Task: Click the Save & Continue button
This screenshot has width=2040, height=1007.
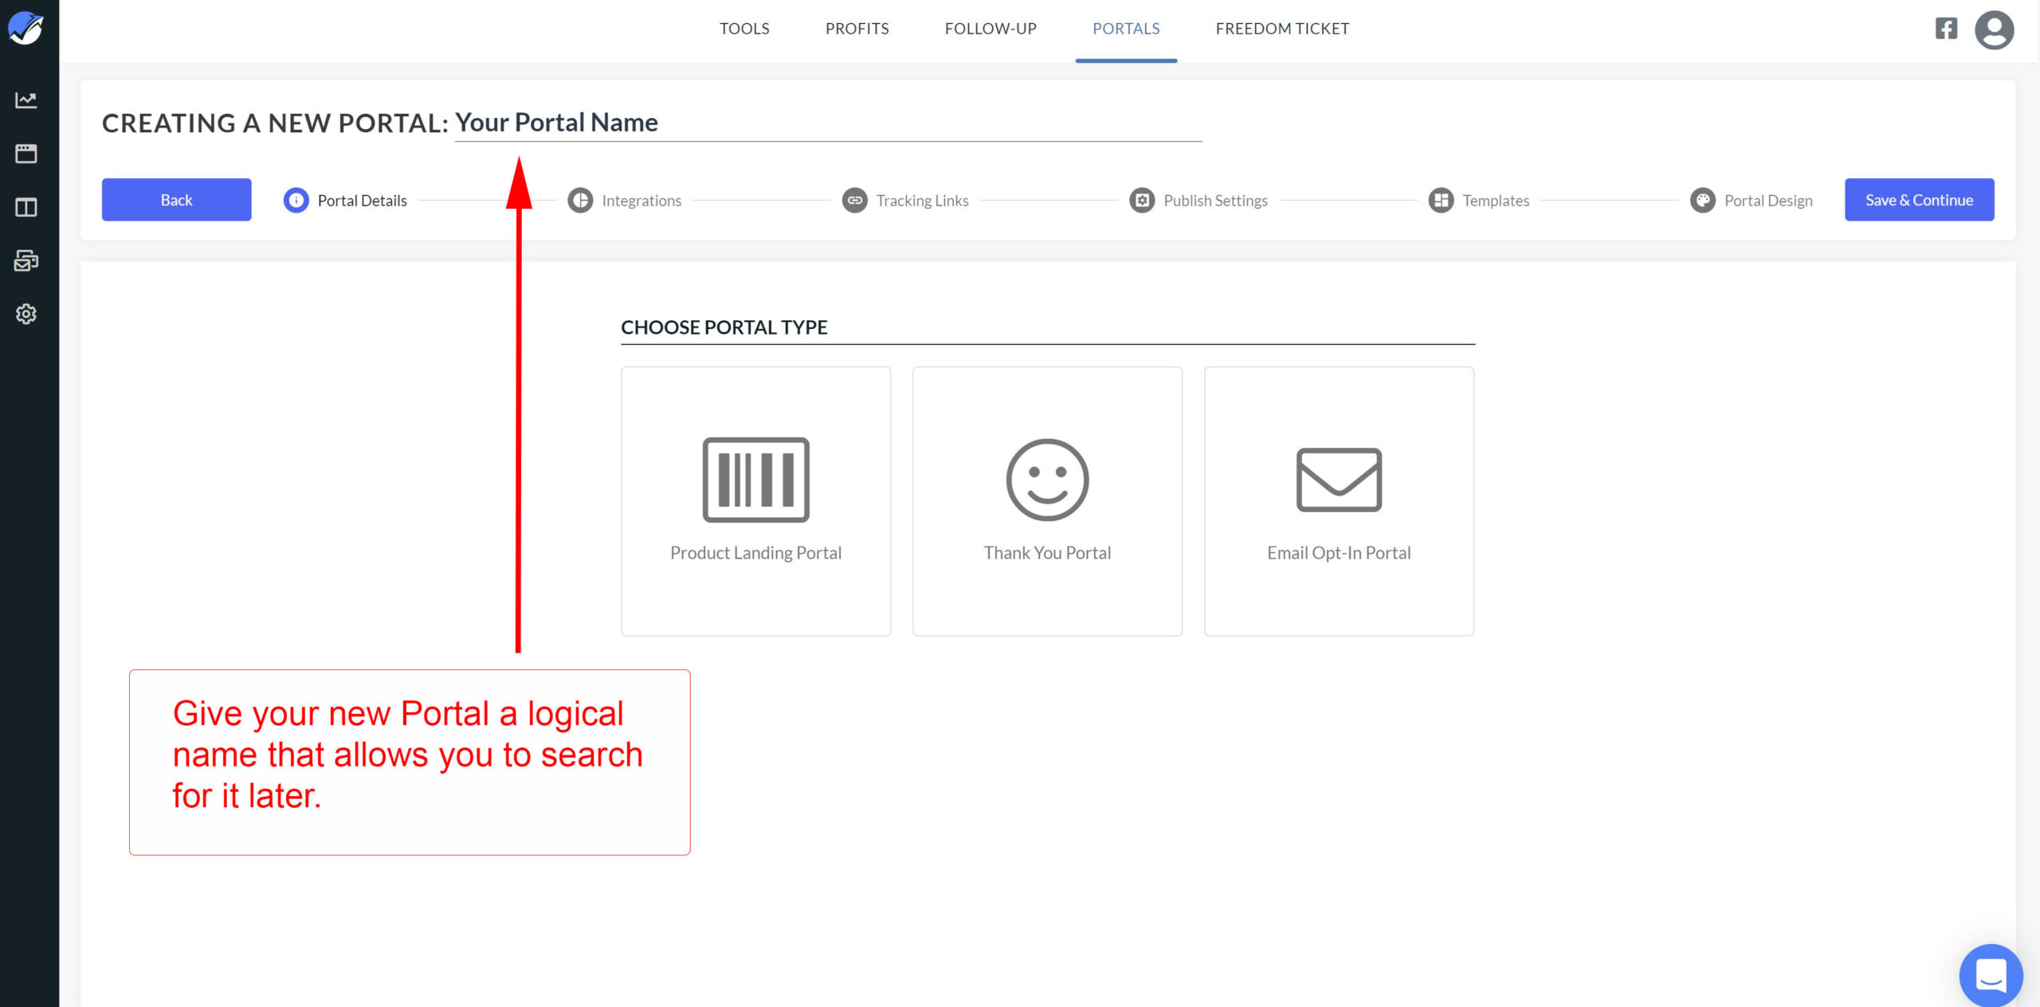Action: coord(1919,200)
